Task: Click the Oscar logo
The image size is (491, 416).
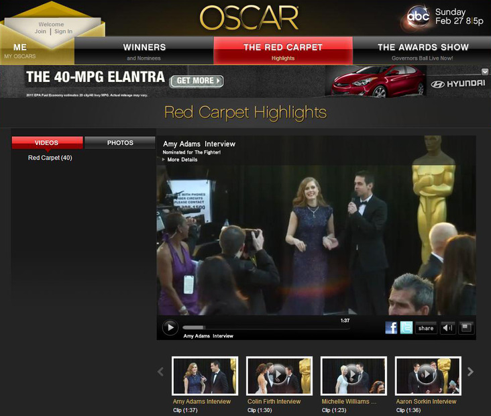Action: click(x=250, y=18)
